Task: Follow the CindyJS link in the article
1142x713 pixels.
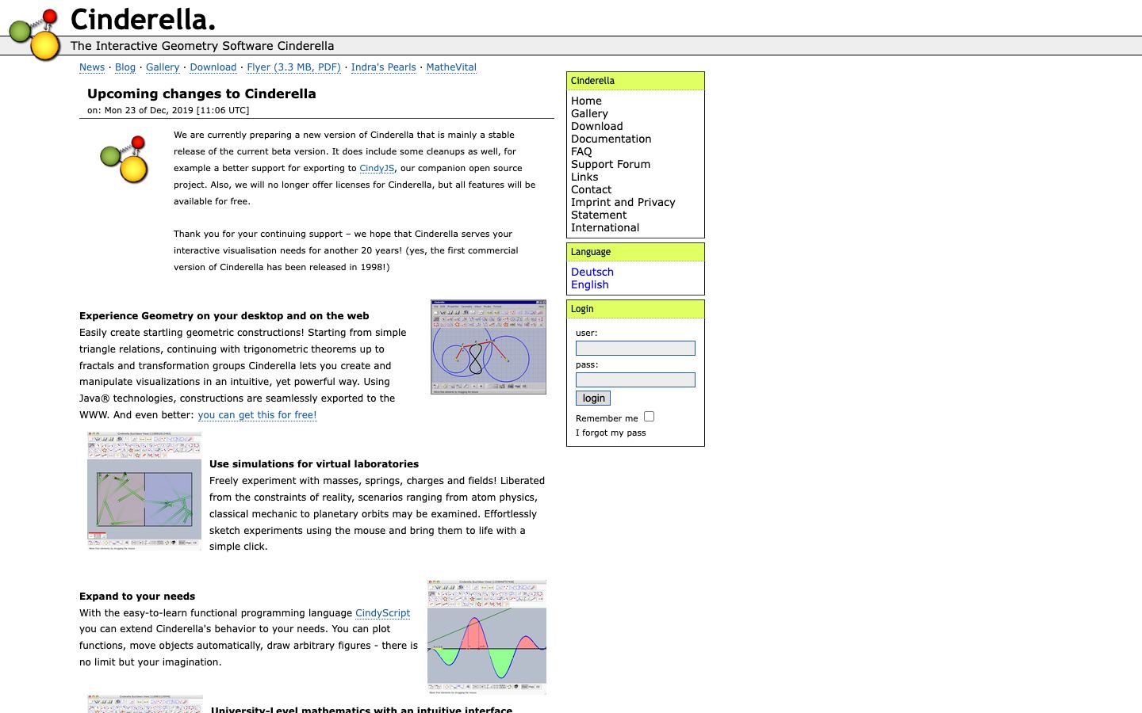Action: (x=377, y=168)
